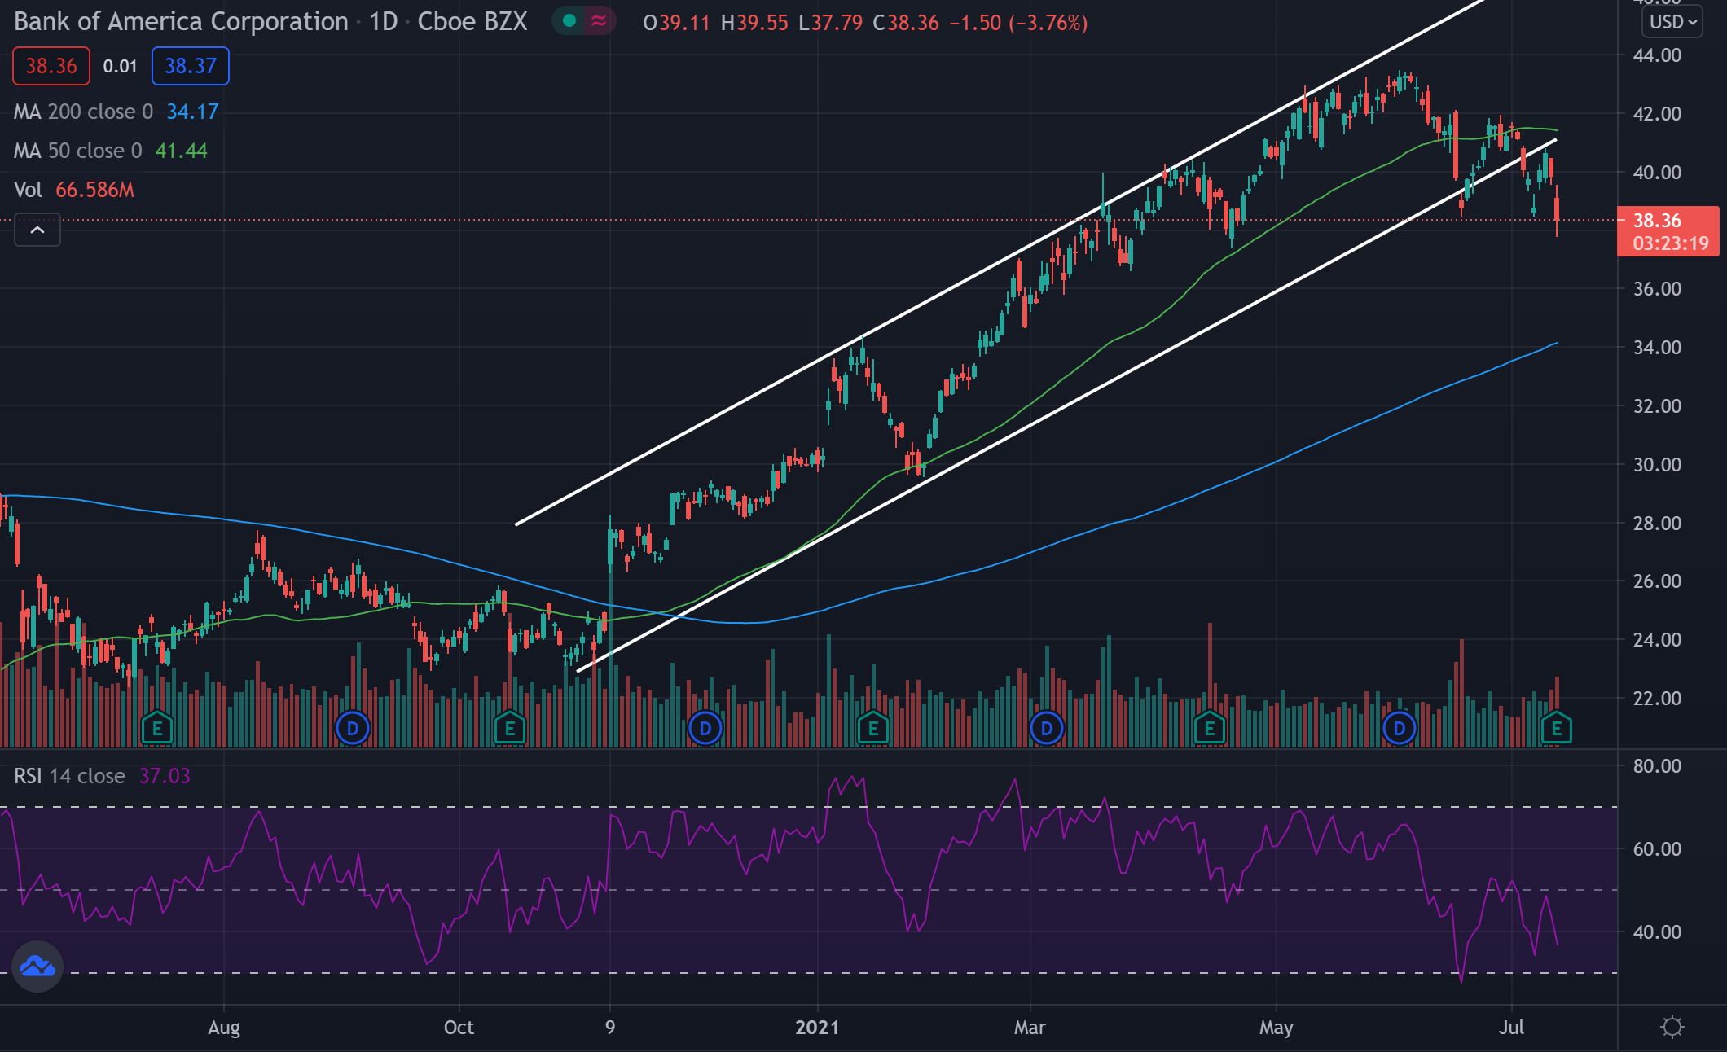Click the Mar label on the time axis
This screenshot has height=1052, width=1727.
[1030, 1028]
